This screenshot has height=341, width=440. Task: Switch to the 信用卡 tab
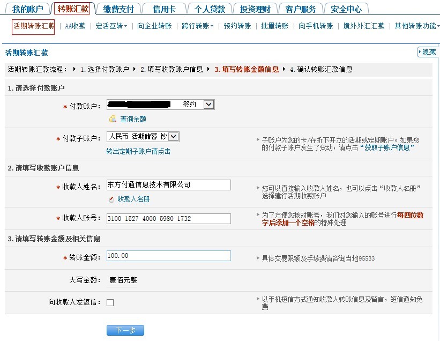click(164, 9)
